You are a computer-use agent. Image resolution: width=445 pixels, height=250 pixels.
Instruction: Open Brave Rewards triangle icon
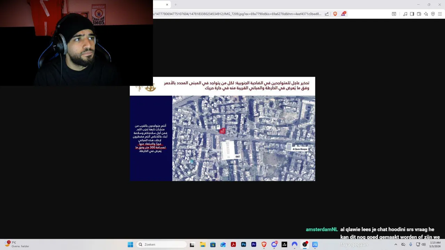pos(343,14)
